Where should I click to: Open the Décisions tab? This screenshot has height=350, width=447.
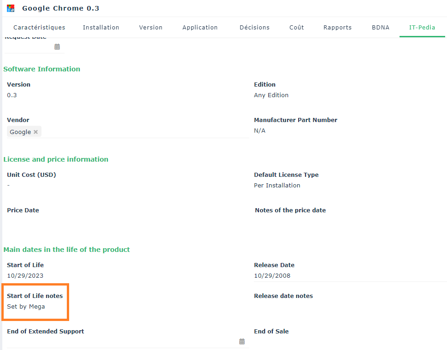254,28
